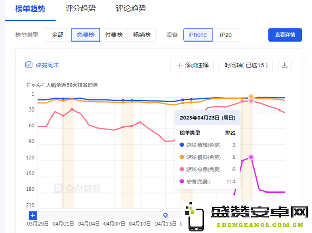Click the 03月29日 axis date label
Image resolution: width=312 pixels, height=233 pixels.
37,224
